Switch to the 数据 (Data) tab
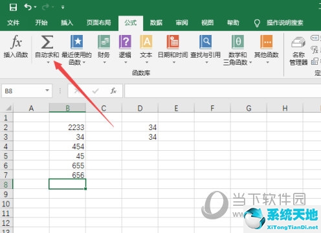Viewport: 321px width, 233px height. [x=156, y=23]
